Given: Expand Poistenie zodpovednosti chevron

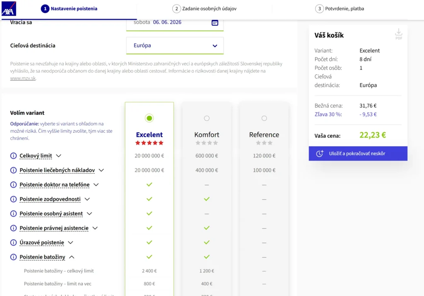Looking at the screenshot, I should pyautogui.click(x=87, y=199).
